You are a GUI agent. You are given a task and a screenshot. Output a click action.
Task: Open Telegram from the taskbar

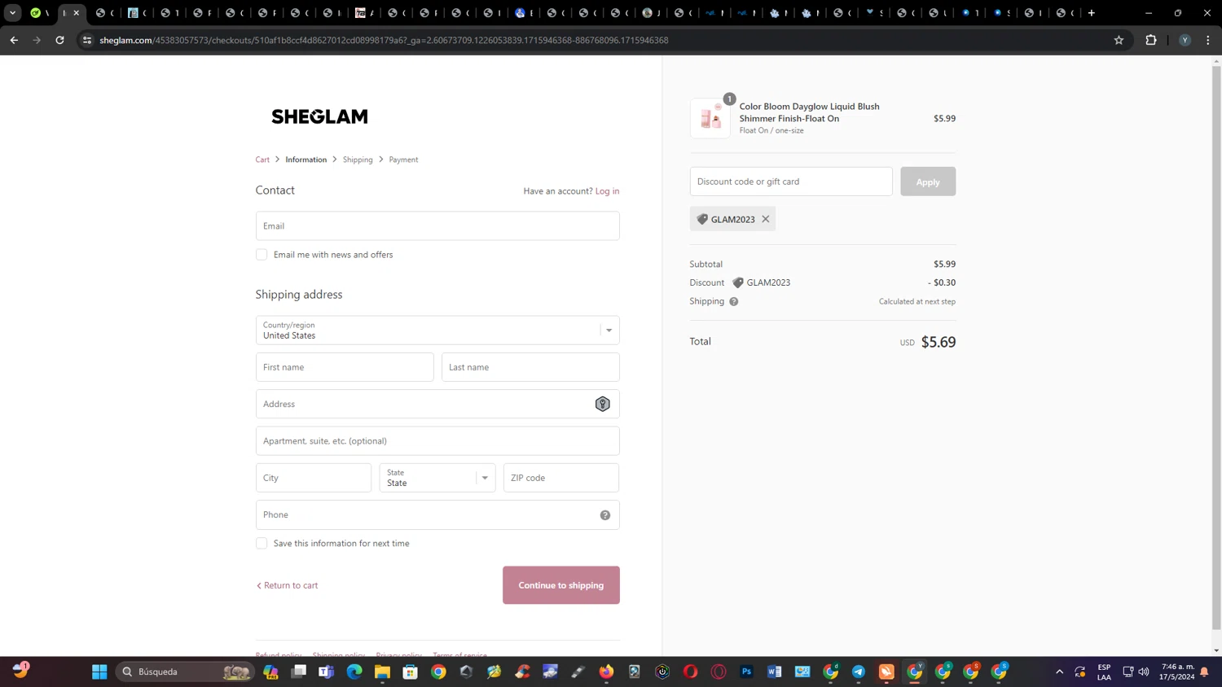pos(859,672)
